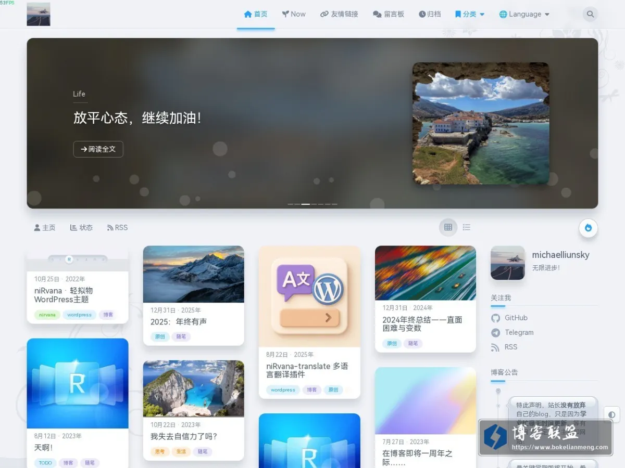The image size is (625, 468).
Task: Open 状态 status link
Action: pyautogui.click(x=81, y=228)
